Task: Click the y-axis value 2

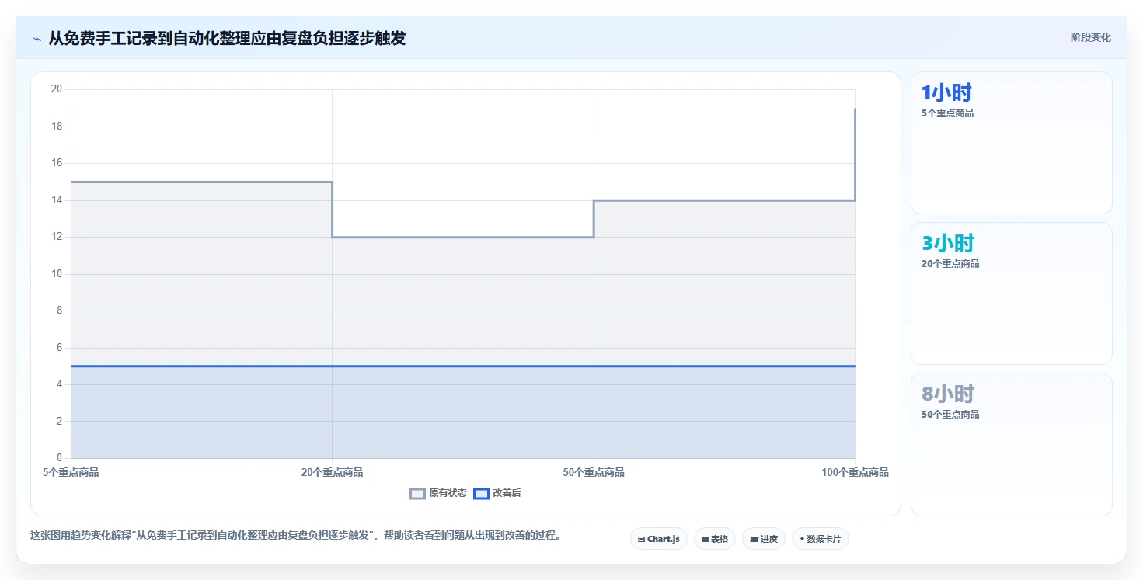Action: [59, 422]
